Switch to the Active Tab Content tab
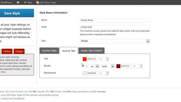The height and width of the screenshot is (102, 181). coord(91,51)
